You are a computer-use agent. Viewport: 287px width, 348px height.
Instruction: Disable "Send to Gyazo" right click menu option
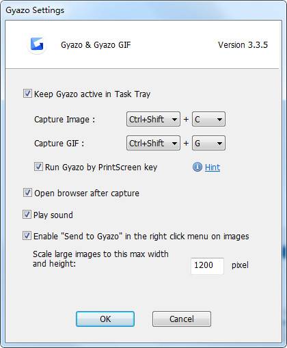pyautogui.click(x=27, y=236)
